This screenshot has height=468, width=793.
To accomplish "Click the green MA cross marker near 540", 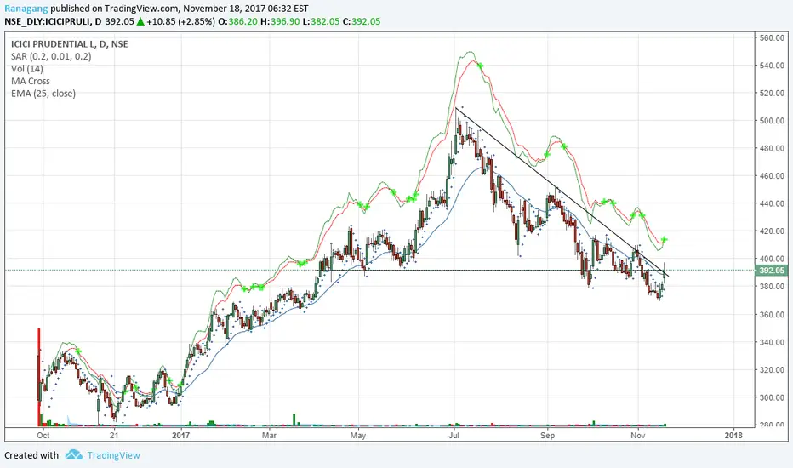I will click(480, 66).
